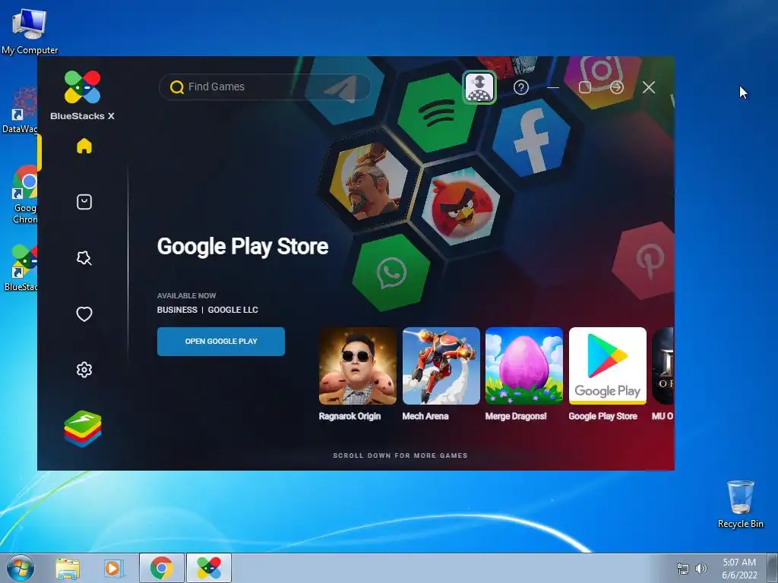Click the GOOGLE LLC developer label

pos(232,310)
